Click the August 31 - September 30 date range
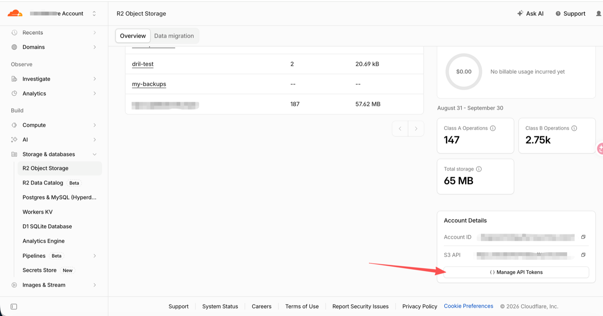603x316 pixels. [470, 108]
